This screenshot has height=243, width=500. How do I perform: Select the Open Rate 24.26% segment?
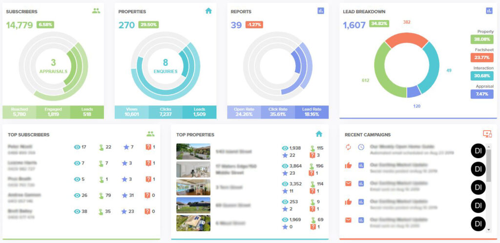click(x=244, y=112)
